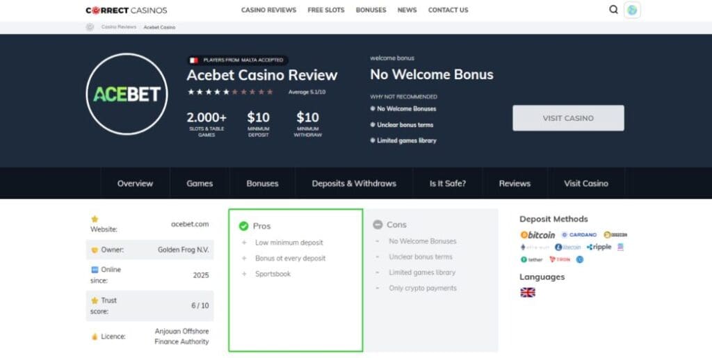
Task: Click the search magnifier icon
Action: click(x=613, y=10)
